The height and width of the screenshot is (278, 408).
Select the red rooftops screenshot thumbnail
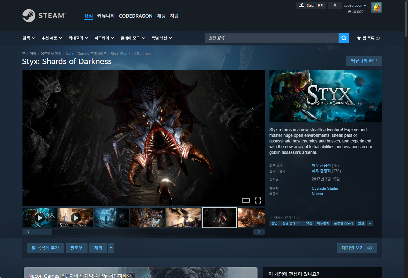148,218
